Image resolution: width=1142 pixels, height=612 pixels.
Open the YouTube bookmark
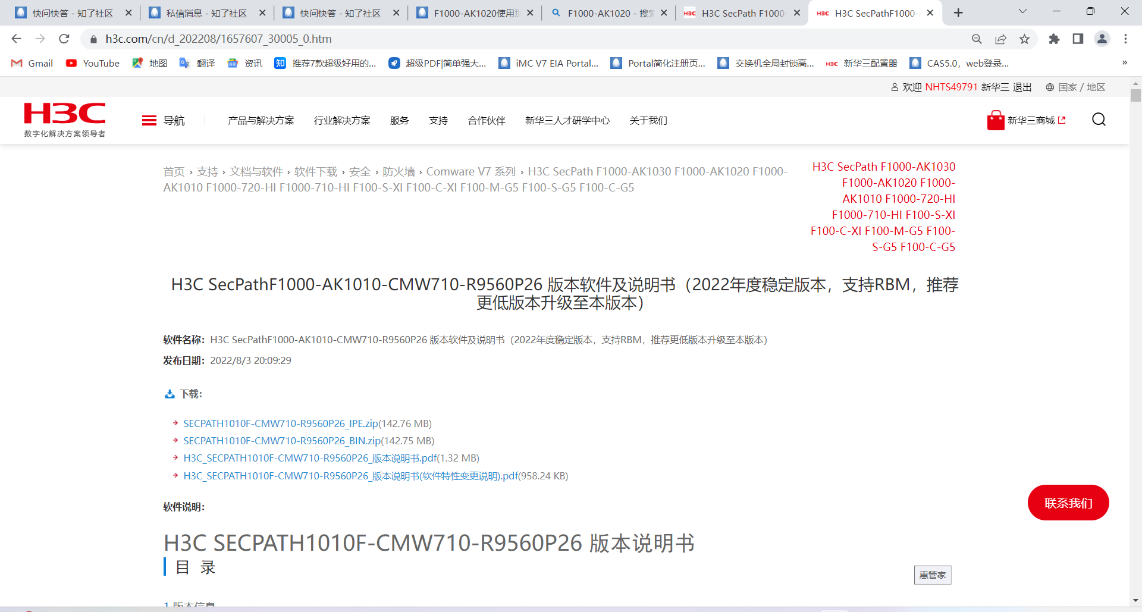(93, 63)
